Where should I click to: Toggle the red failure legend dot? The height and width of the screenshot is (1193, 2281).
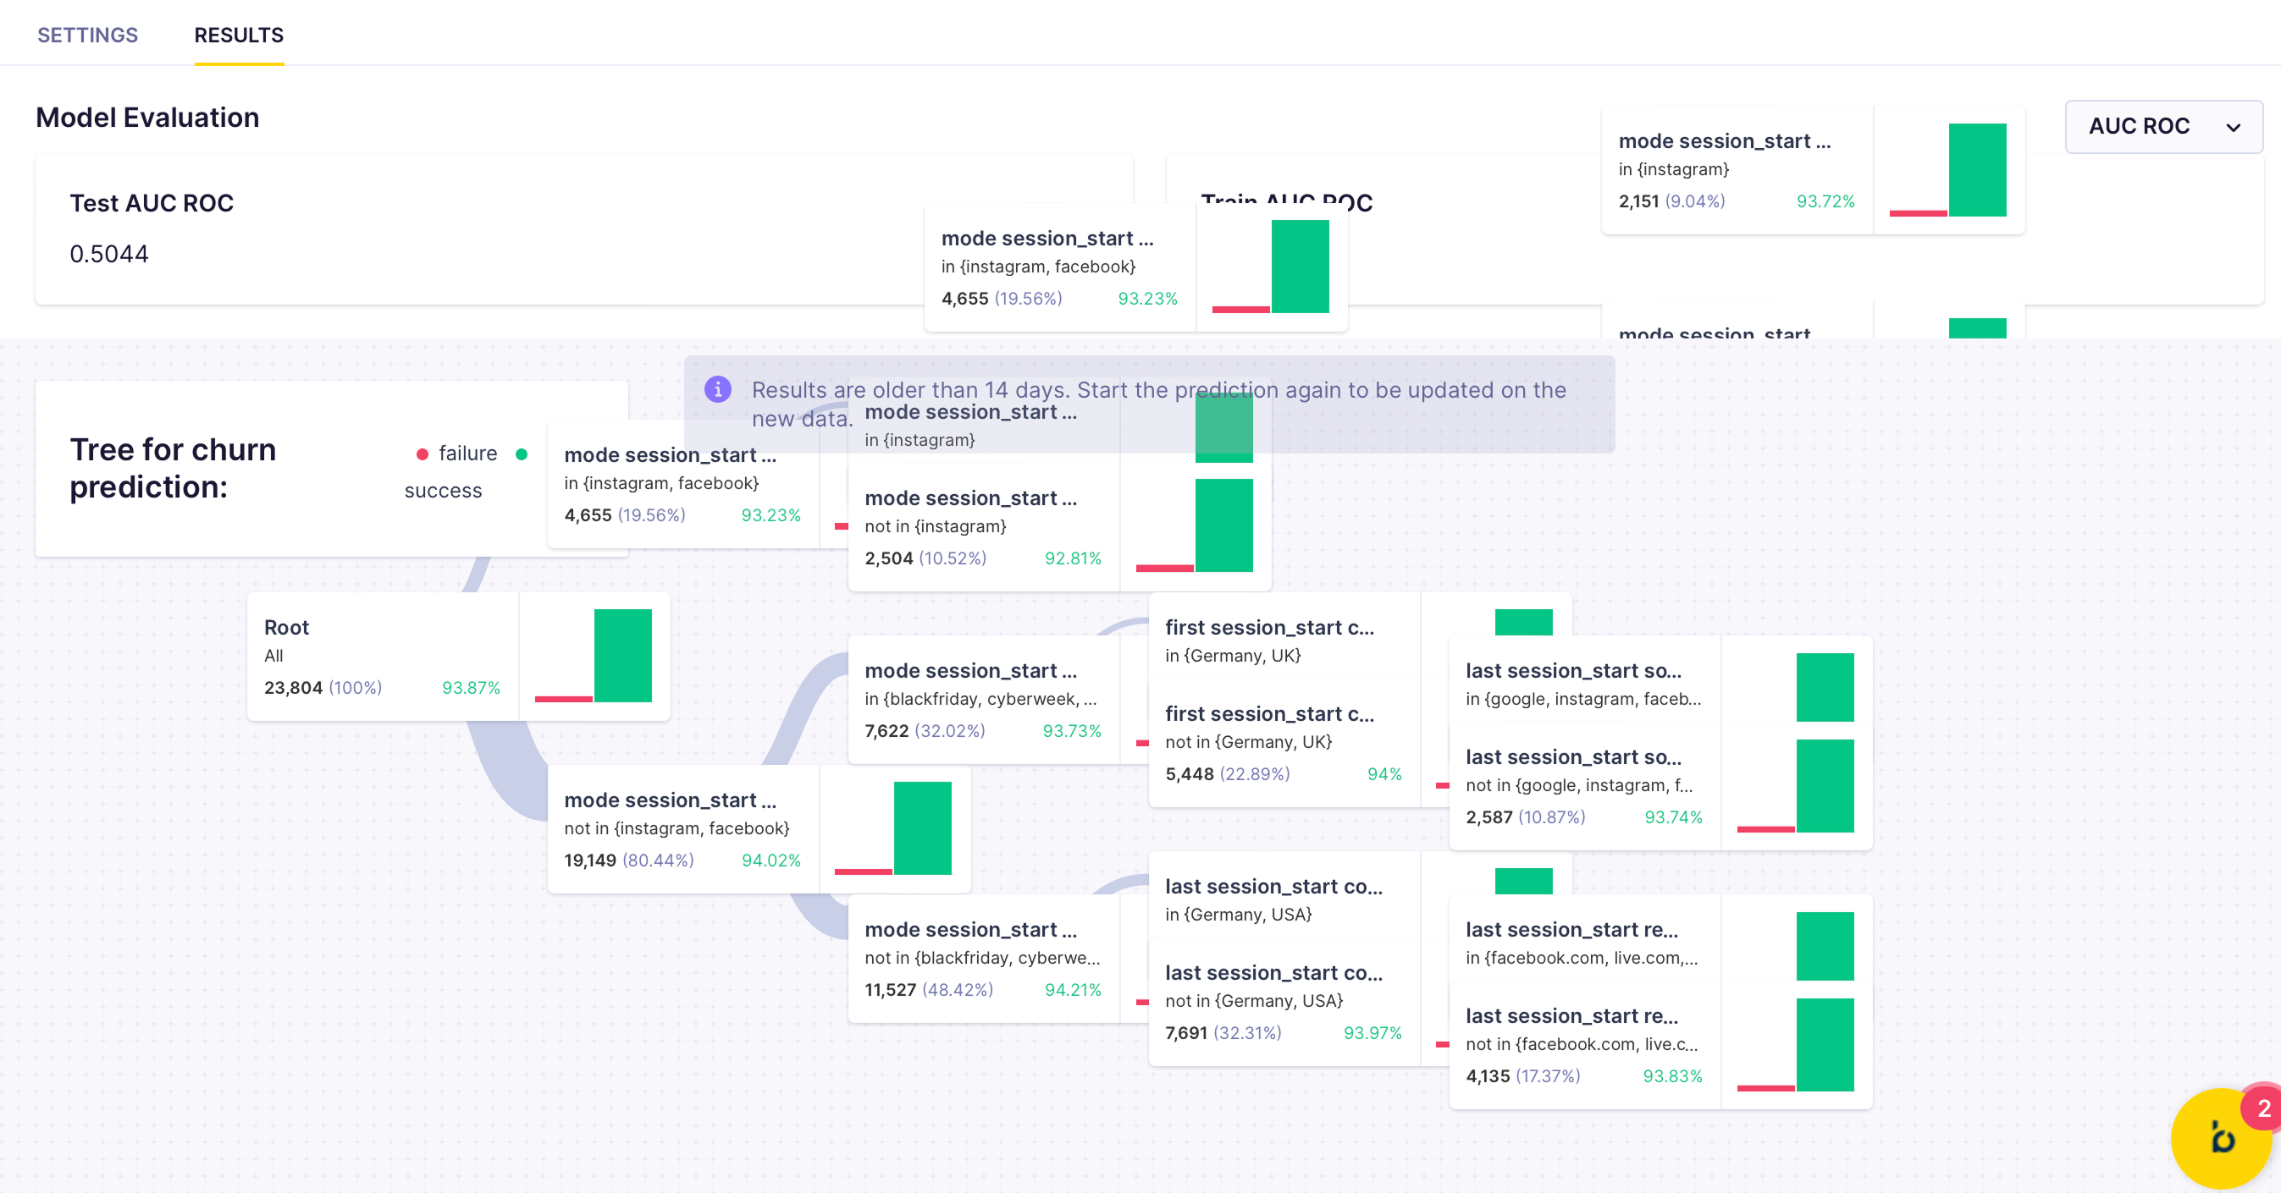422,454
